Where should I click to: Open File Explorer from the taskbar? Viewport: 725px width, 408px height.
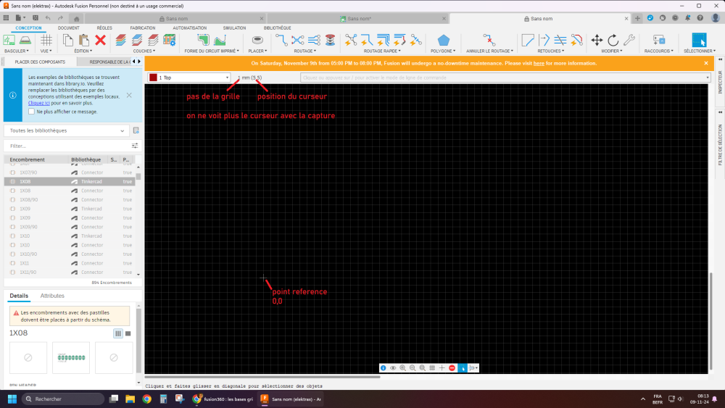click(130, 399)
